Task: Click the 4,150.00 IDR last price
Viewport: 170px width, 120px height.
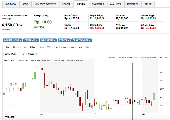Action: (x=12, y=25)
